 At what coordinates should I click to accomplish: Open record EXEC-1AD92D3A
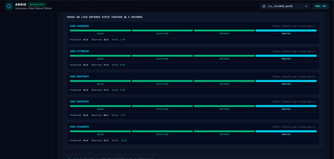point(79,26)
